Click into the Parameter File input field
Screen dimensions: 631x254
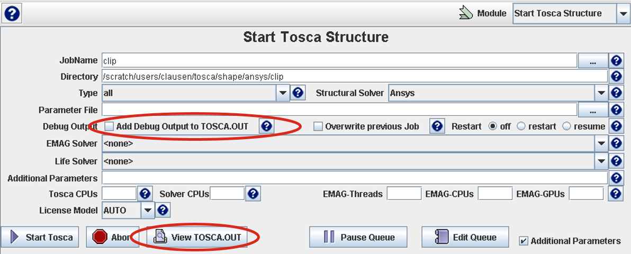click(339, 110)
